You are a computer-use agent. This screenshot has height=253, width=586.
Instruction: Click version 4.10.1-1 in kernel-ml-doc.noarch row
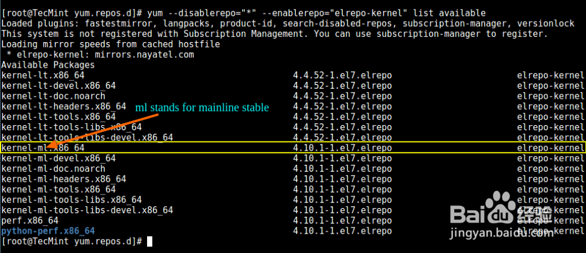coord(342,169)
